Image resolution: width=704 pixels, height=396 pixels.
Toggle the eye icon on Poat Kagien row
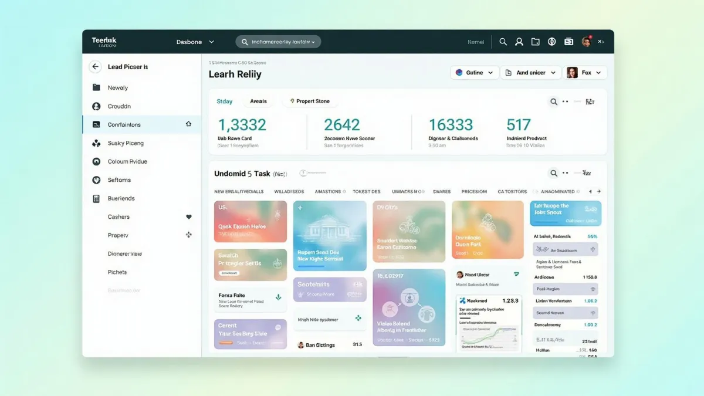pos(593,289)
